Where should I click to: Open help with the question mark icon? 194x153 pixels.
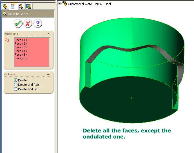pos(37,24)
